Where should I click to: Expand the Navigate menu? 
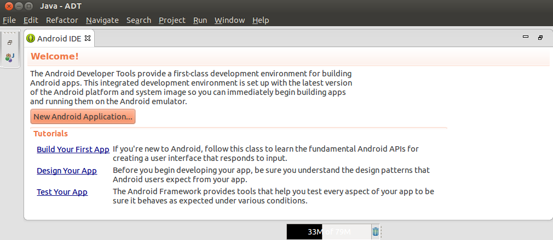(102, 20)
